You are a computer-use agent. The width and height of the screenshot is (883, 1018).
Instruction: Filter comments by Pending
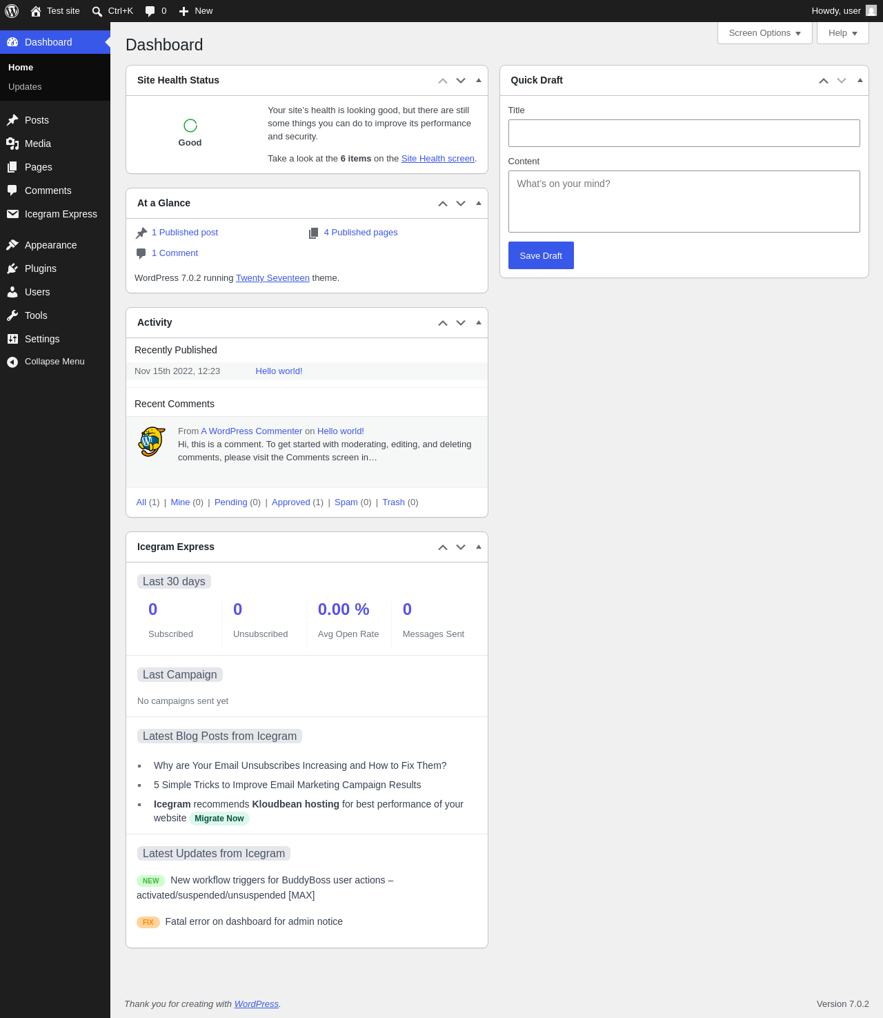pyautogui.click(x=231, y=502)
